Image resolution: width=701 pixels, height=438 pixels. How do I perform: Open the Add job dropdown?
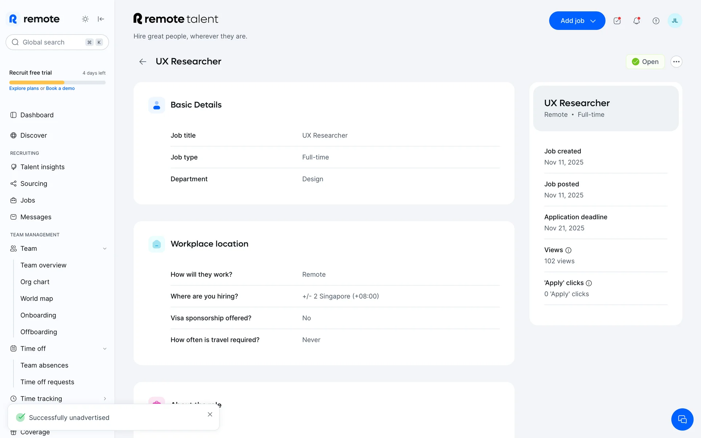coord(577,21)
